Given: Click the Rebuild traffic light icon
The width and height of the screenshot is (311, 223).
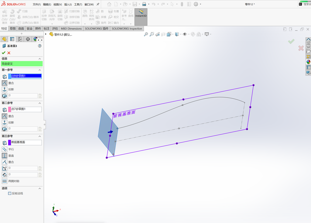Looking at the screenshot, I should tap(182, 4).
